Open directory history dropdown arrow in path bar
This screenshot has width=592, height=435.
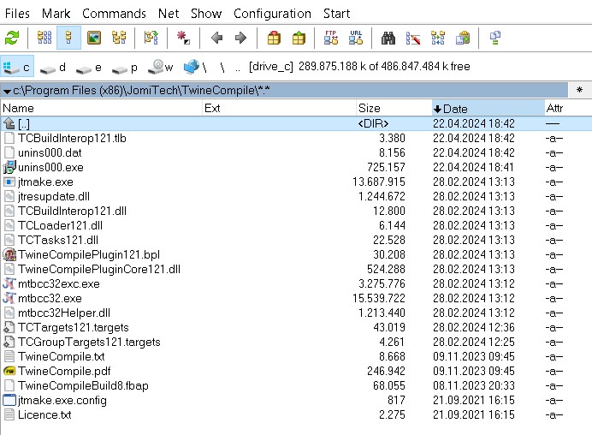(x=7, y=90)
